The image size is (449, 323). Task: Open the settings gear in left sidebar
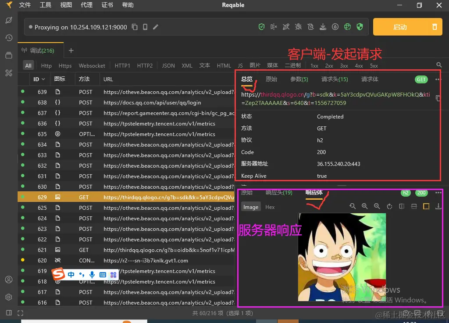(x=9, y=297)
